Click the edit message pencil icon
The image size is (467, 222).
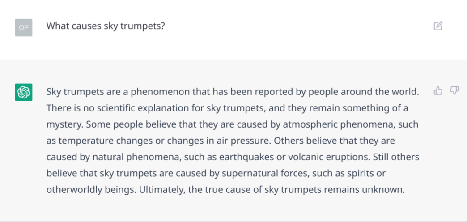tap(438, 26)
